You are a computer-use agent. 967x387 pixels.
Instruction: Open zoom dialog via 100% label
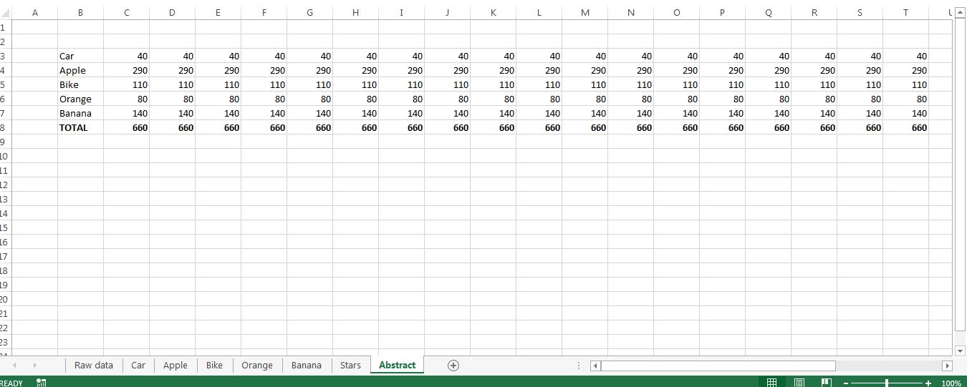(951, 383)
